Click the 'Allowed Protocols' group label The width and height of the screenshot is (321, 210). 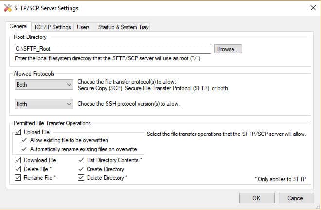34,74
